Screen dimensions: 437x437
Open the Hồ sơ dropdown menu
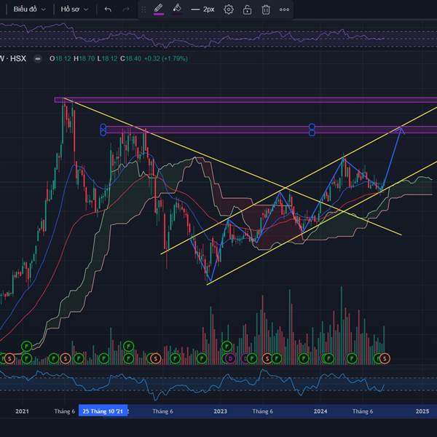point(74,9)
